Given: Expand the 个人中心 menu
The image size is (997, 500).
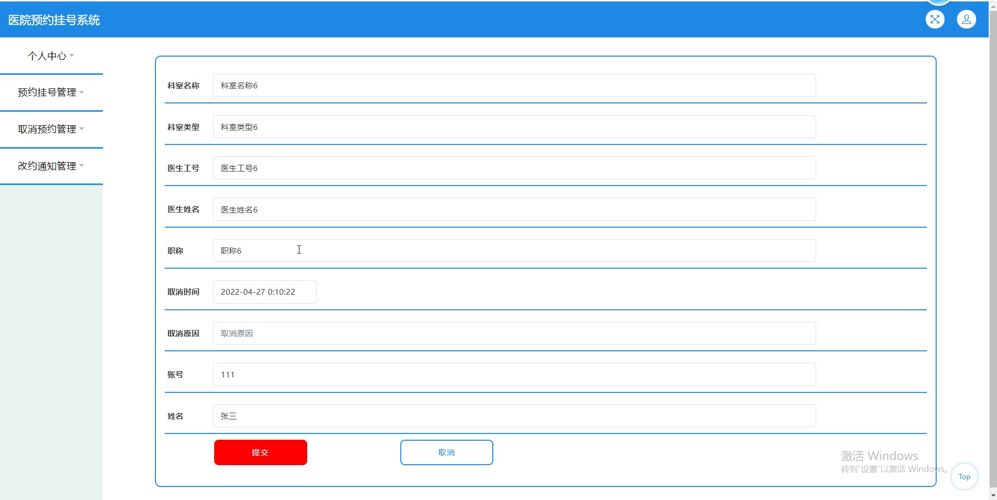Looking at the screenshot, I should tap(51, 56).
